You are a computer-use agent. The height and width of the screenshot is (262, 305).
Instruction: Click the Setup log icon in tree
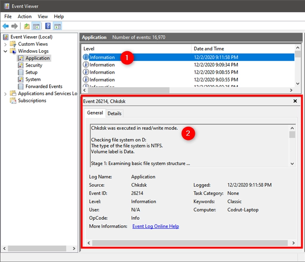click(x=21, y=72)
